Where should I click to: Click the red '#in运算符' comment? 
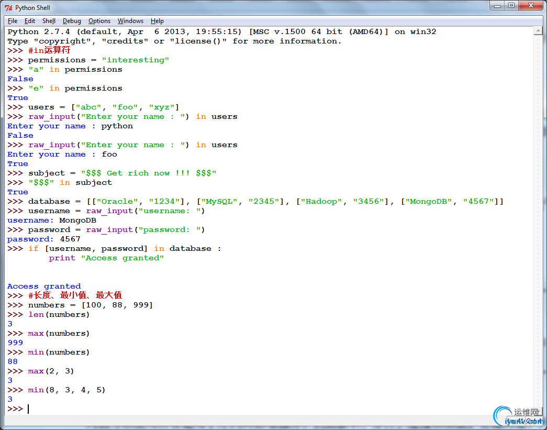49,51
